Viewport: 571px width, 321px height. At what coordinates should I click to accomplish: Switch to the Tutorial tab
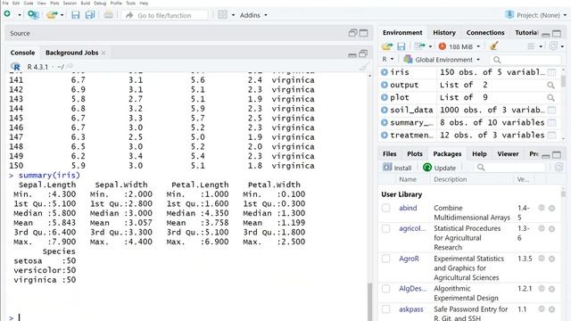point(526,33)
